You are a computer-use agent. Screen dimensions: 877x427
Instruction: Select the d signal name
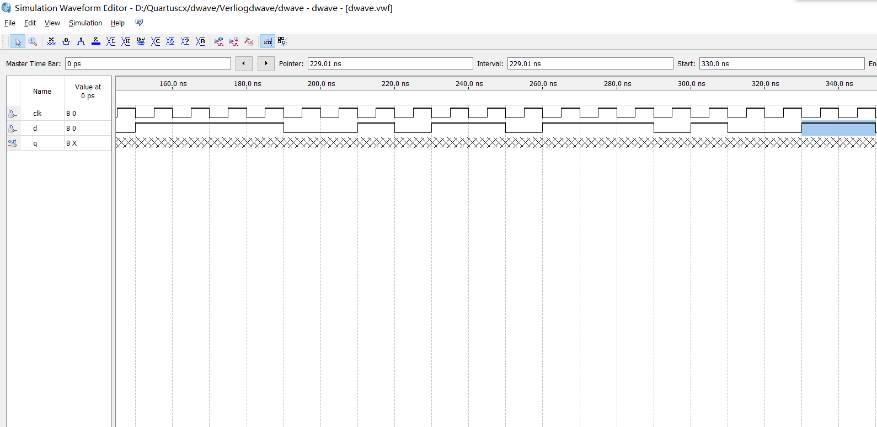(35, 129)
